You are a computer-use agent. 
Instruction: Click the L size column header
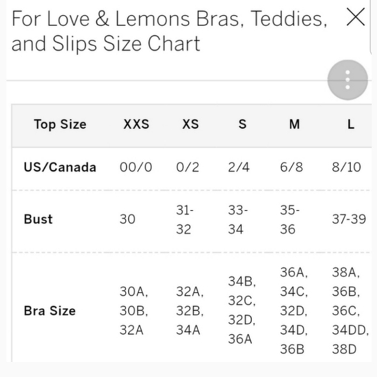click(351, 124)
